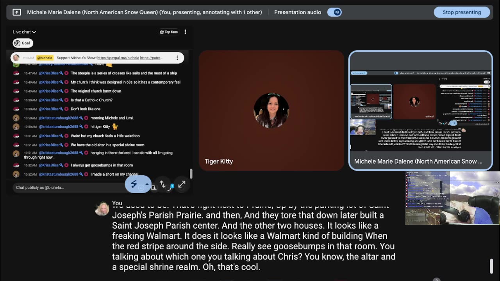Screen dimensions: 500x281
Task: Click the moderator wrench beside 'Is that a Catholic Church?'
Action: (61, 100)
